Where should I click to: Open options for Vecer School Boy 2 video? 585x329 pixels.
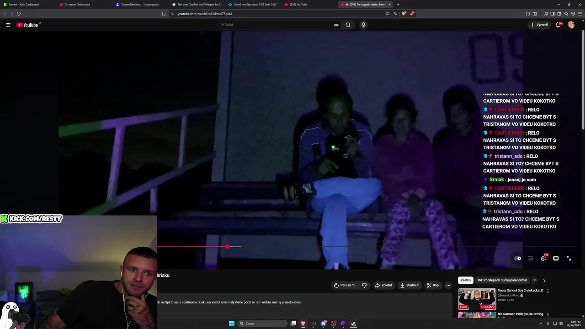click(548, 291)
